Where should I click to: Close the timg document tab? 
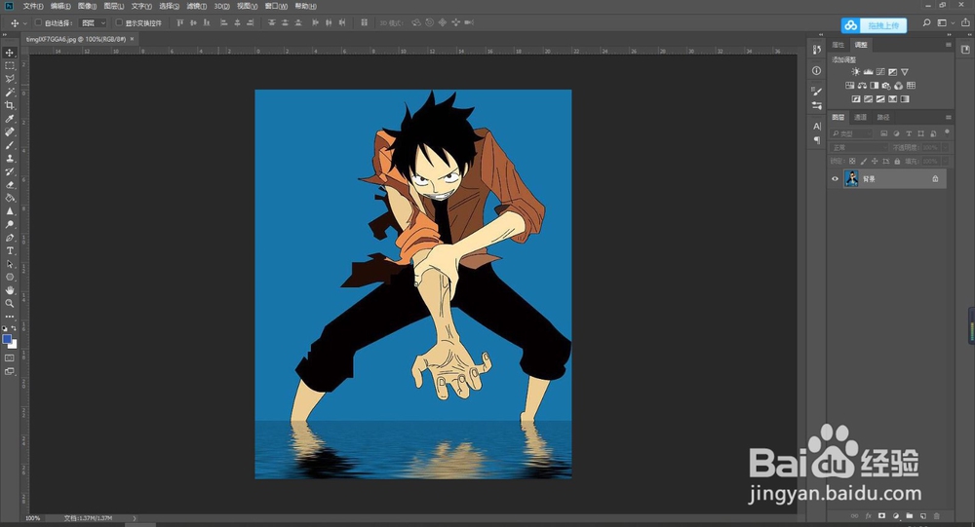132,39
